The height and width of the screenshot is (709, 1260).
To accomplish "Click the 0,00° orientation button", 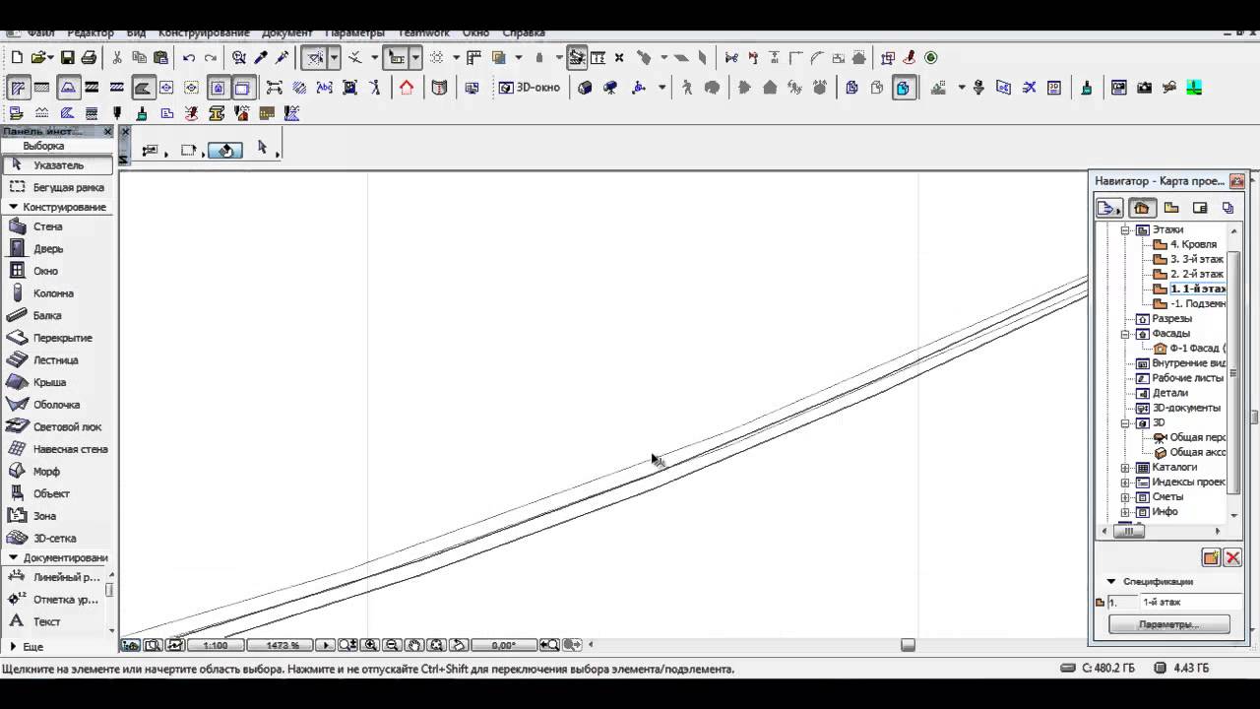I will click(x=503, y=645).
